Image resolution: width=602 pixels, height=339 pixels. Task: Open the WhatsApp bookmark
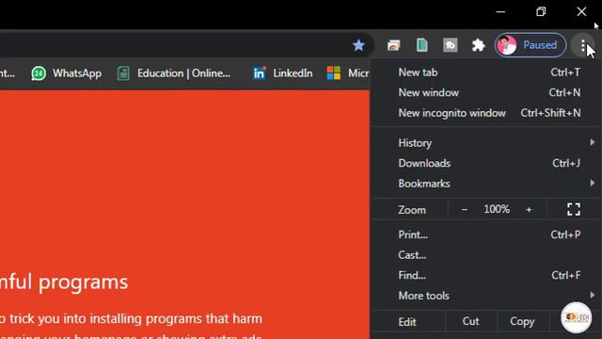coord(67,73)
